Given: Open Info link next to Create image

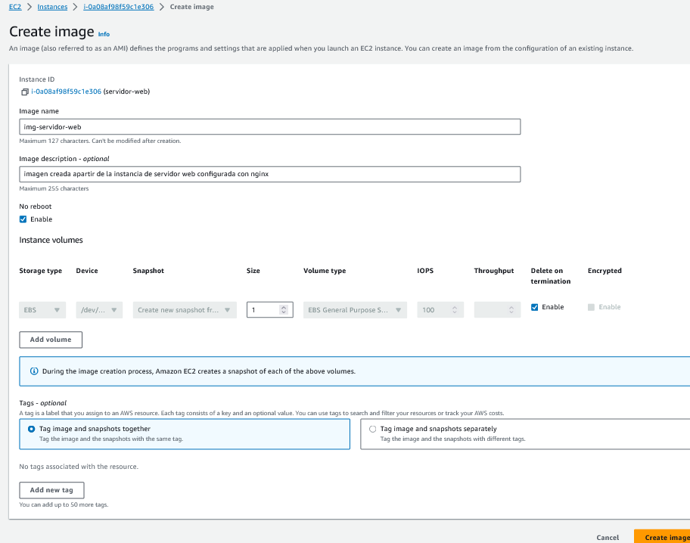Looking at the screenshot, I should pos(104,34).
